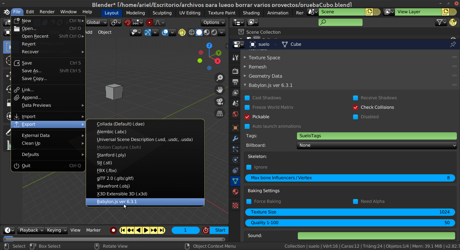
Task: Toggle proportional editing icon
Action: [x=149, y=22]
